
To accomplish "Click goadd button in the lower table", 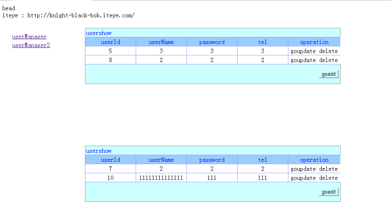I will (329, 192).
